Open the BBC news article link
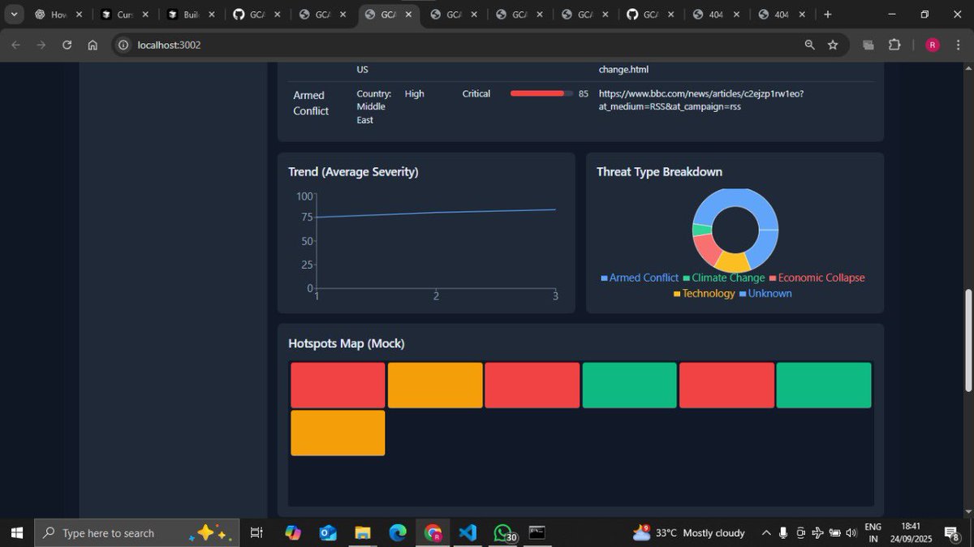Viewport: 974px width, 547px height. pyautogui.click(x=701, y=100)
